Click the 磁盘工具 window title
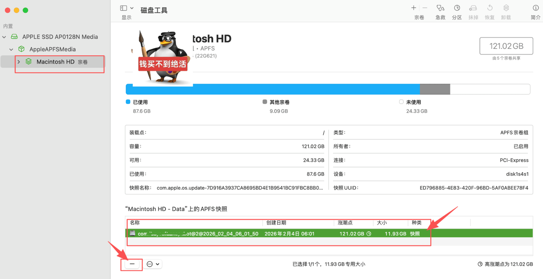 point(154,10)
